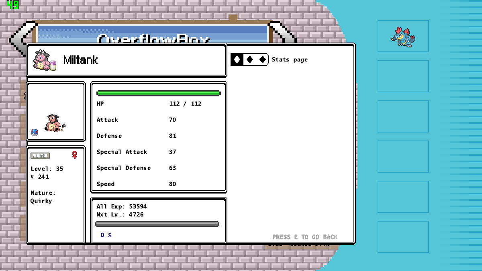Click the HP value 112 / 112
Viewport: 482px width, 271px height.
click(x=185, y=104)
